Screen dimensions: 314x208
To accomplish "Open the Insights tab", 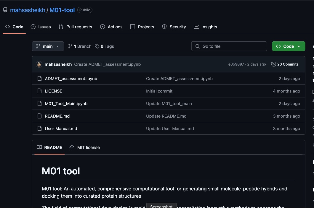I will [206, 27].
